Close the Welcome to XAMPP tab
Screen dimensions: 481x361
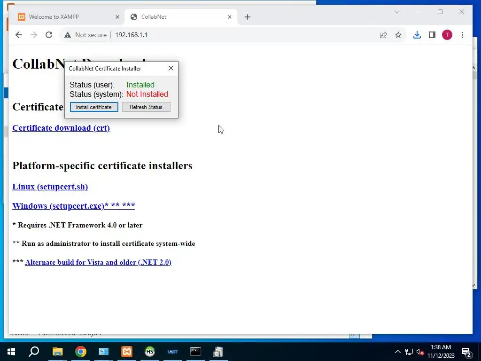117,17
